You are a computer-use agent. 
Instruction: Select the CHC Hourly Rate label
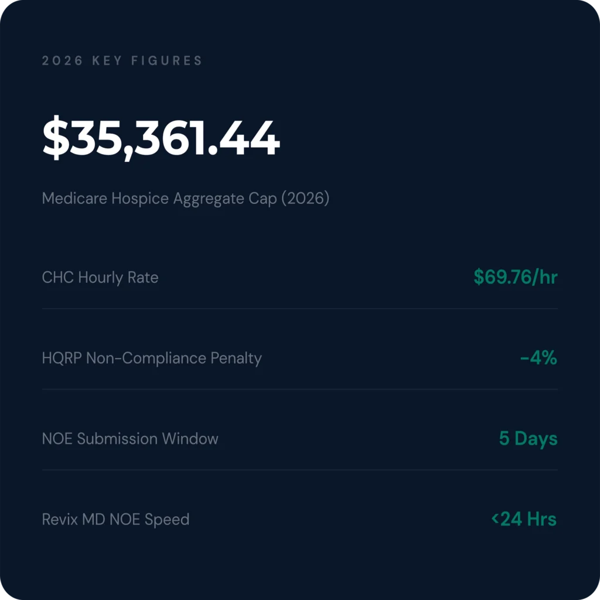click(100, 277)
